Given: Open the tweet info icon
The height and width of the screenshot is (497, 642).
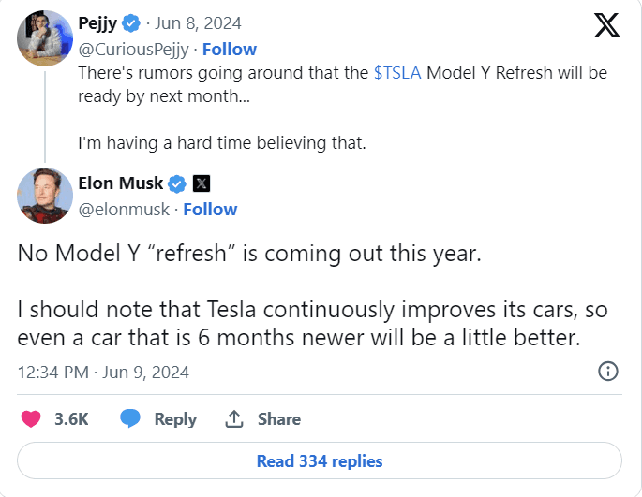Looking at the screenshot, I should click(607, 372).
